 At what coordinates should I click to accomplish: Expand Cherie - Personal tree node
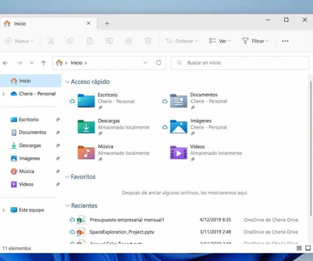point(4,94)
